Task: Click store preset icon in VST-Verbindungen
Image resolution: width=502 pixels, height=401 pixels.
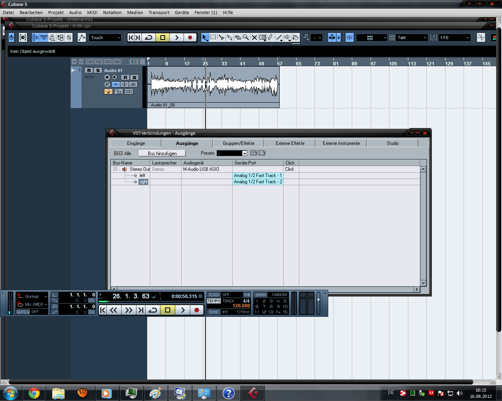Action: tap(254, 153)
